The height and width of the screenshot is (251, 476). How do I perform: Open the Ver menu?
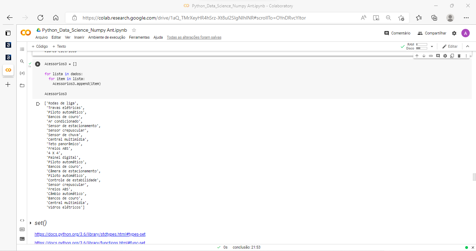click(x=68, y=37)
